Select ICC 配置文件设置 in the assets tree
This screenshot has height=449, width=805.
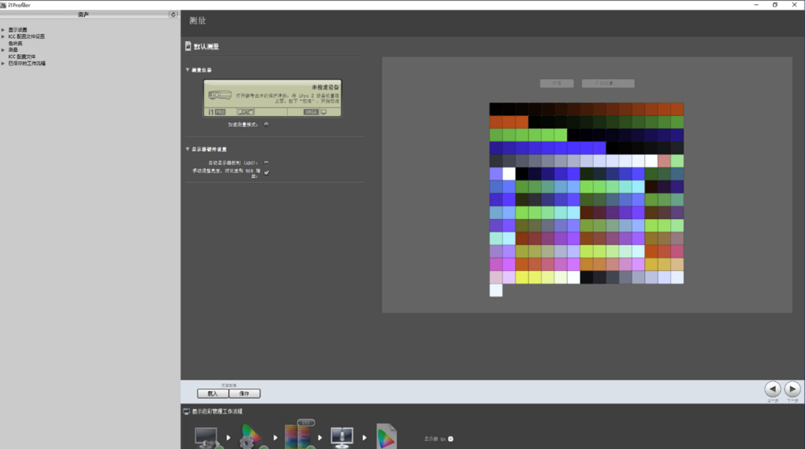coord(26,36)
